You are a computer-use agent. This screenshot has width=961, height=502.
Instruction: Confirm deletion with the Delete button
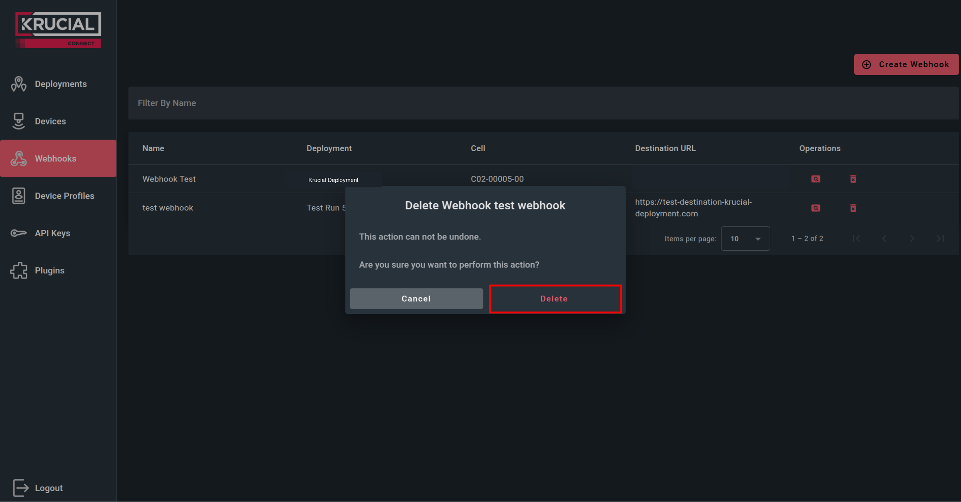click(x=554, y=298)
